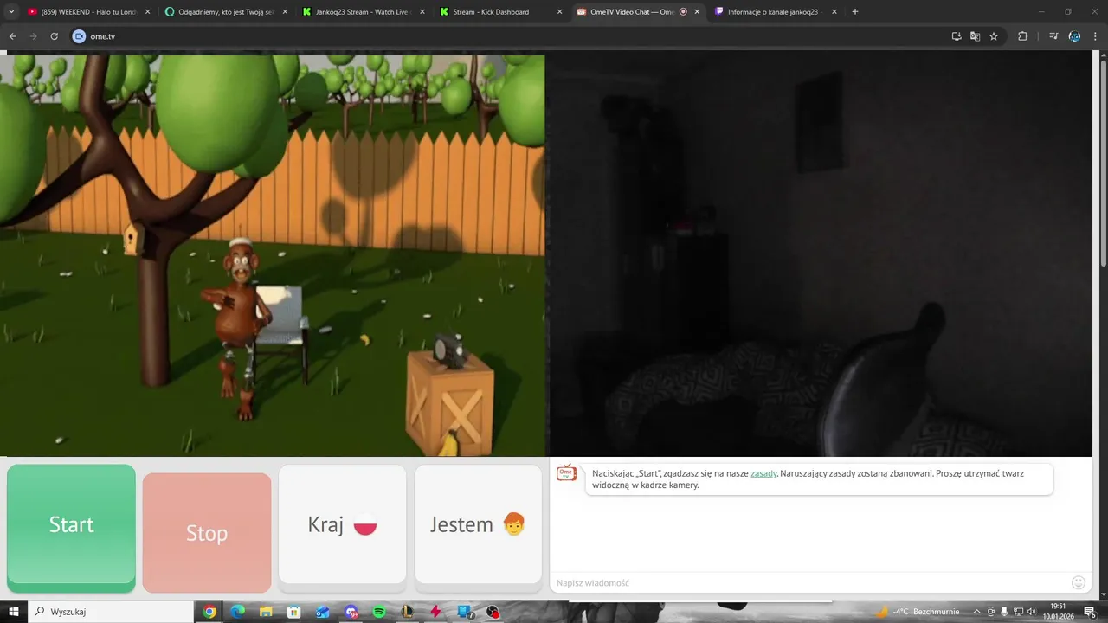Image resolution: width=1108 pixels, height=623 pixels.
Task: Open Outlook from the taskbar
Action: point(323,612)
